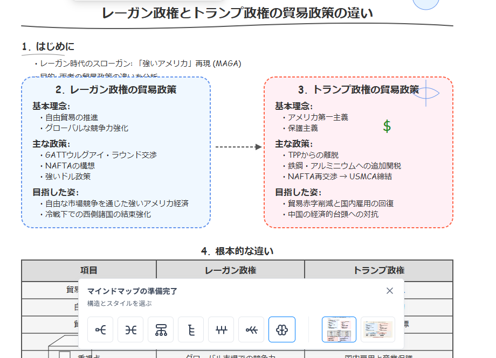Image resolution: width=496 pixels, height=358 pixels.
Task: Pick the first multi-colored style thumbnail
Action: [339, 329]
